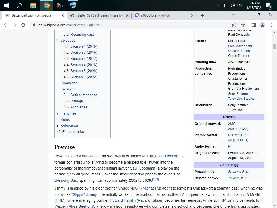Open Bob Odenkirk link

click(x=166, y=156)
